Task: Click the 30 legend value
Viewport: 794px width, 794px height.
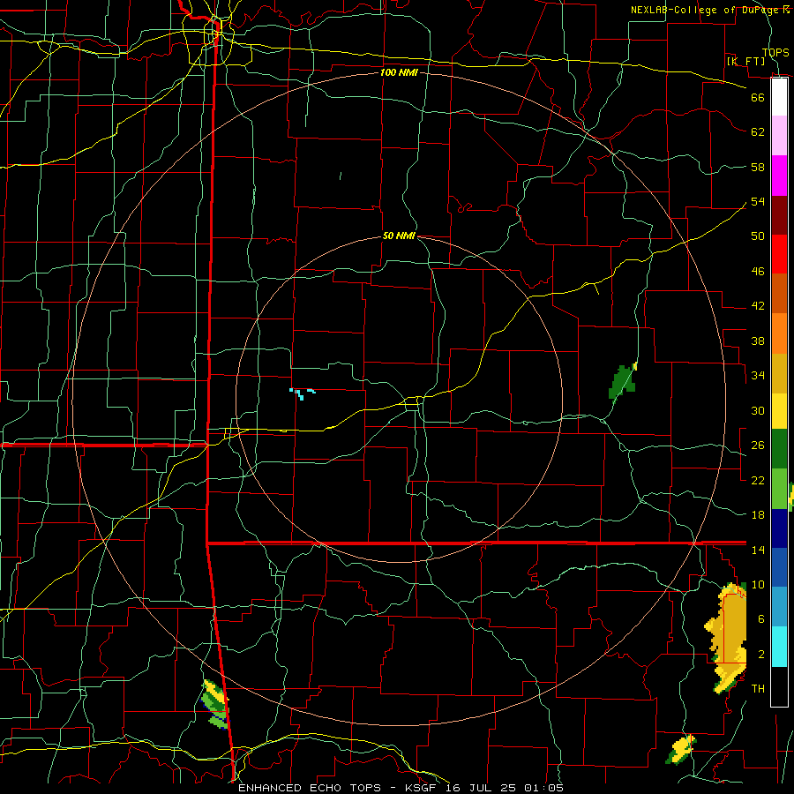Action: point(758,410)
